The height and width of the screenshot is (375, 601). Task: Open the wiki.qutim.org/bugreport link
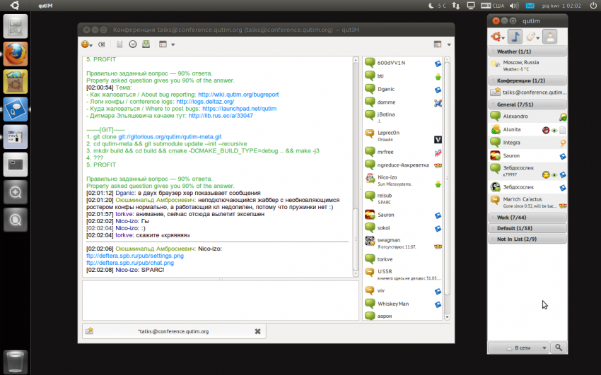(x=238, y=94)
